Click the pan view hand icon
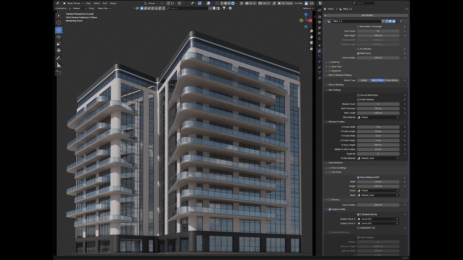The height and width of the screenshot is (260, 463). pos(311,37)
